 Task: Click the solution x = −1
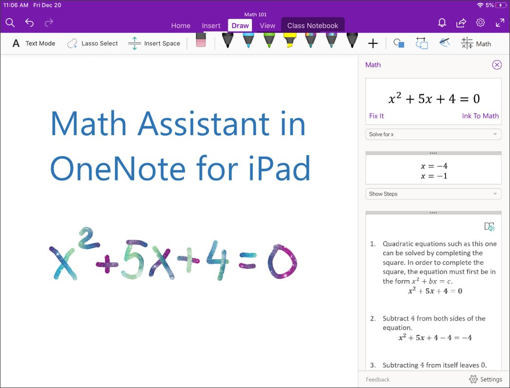click(x=434, y=176)
